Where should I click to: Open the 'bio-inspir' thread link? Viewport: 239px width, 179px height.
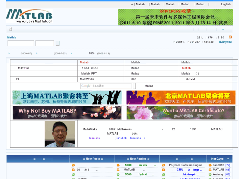click(x=190, y=174)
